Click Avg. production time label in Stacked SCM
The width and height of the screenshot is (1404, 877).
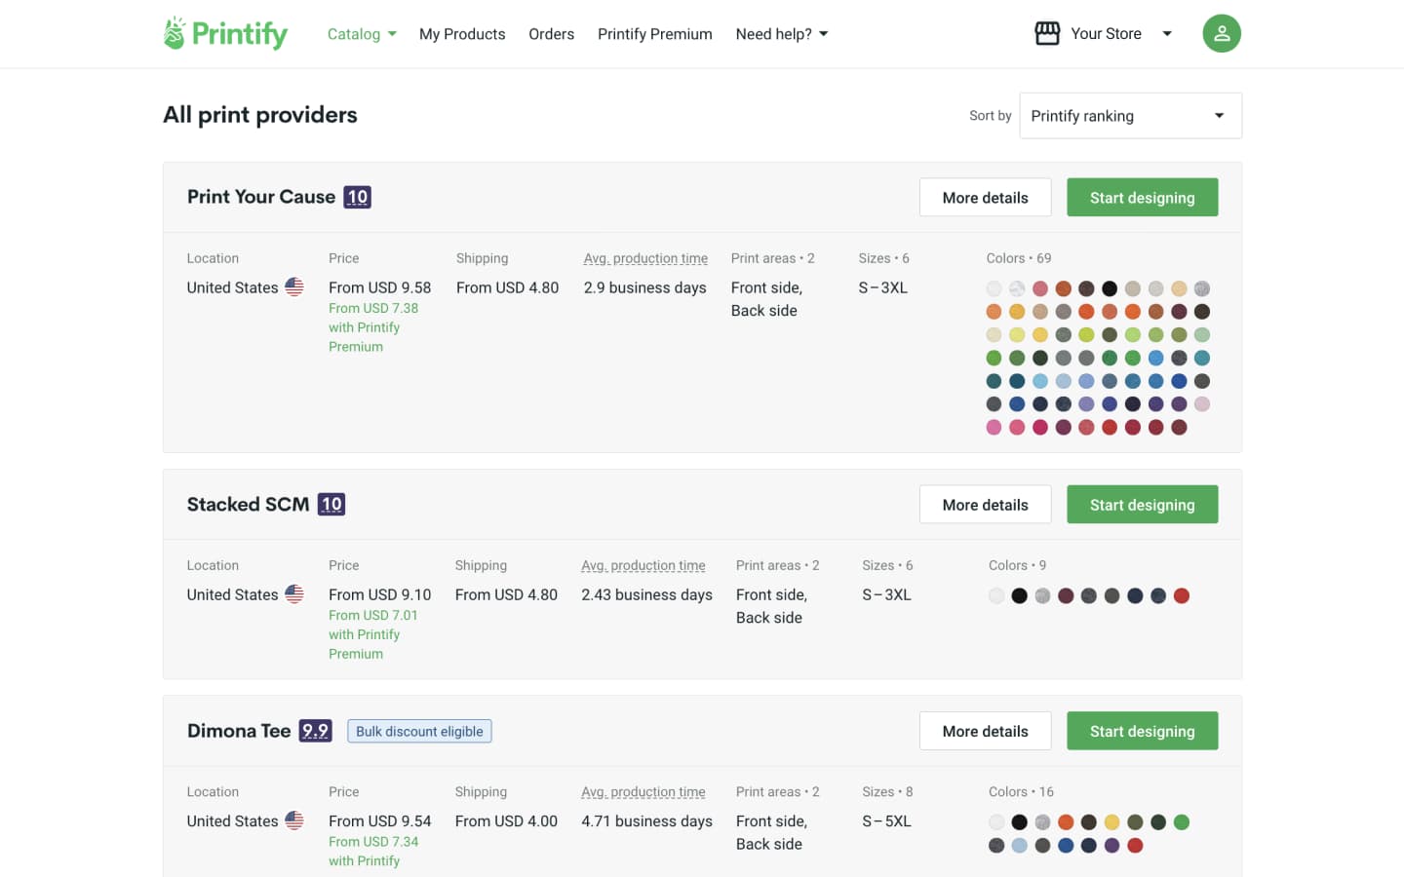(643, 565)
